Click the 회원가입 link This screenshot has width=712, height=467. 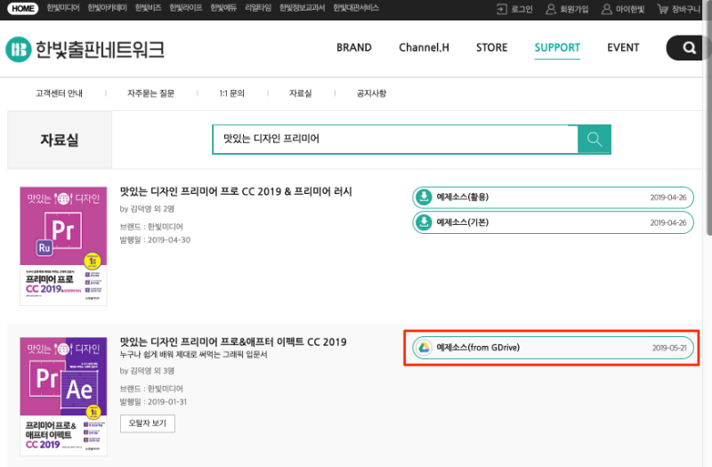(x=574, y=9)
